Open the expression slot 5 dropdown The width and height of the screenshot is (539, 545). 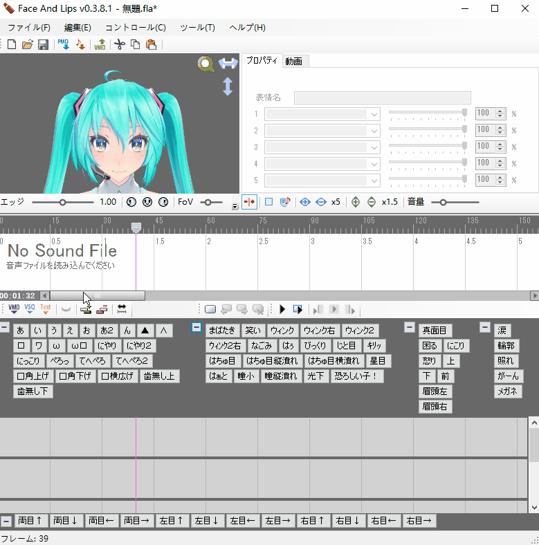coord(374,181)
